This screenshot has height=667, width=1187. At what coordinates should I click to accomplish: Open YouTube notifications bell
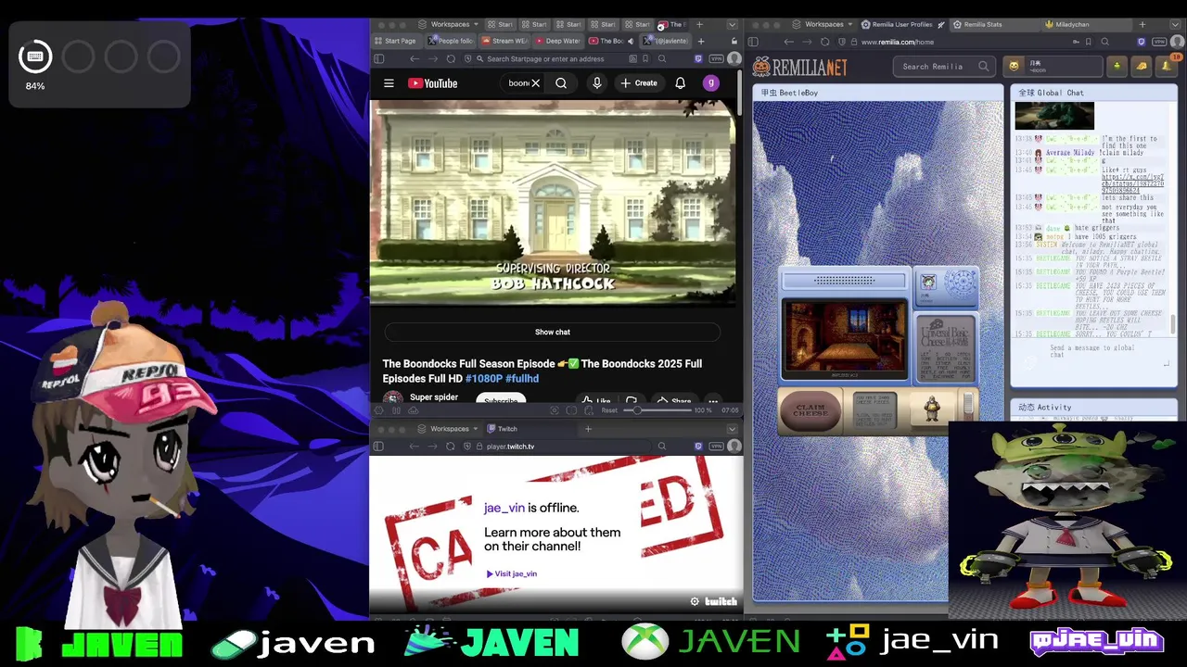pos(680,83)
